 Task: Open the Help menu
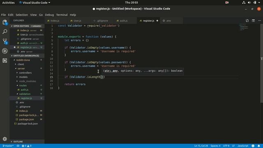pyautogui.click(x=73, y=15)
